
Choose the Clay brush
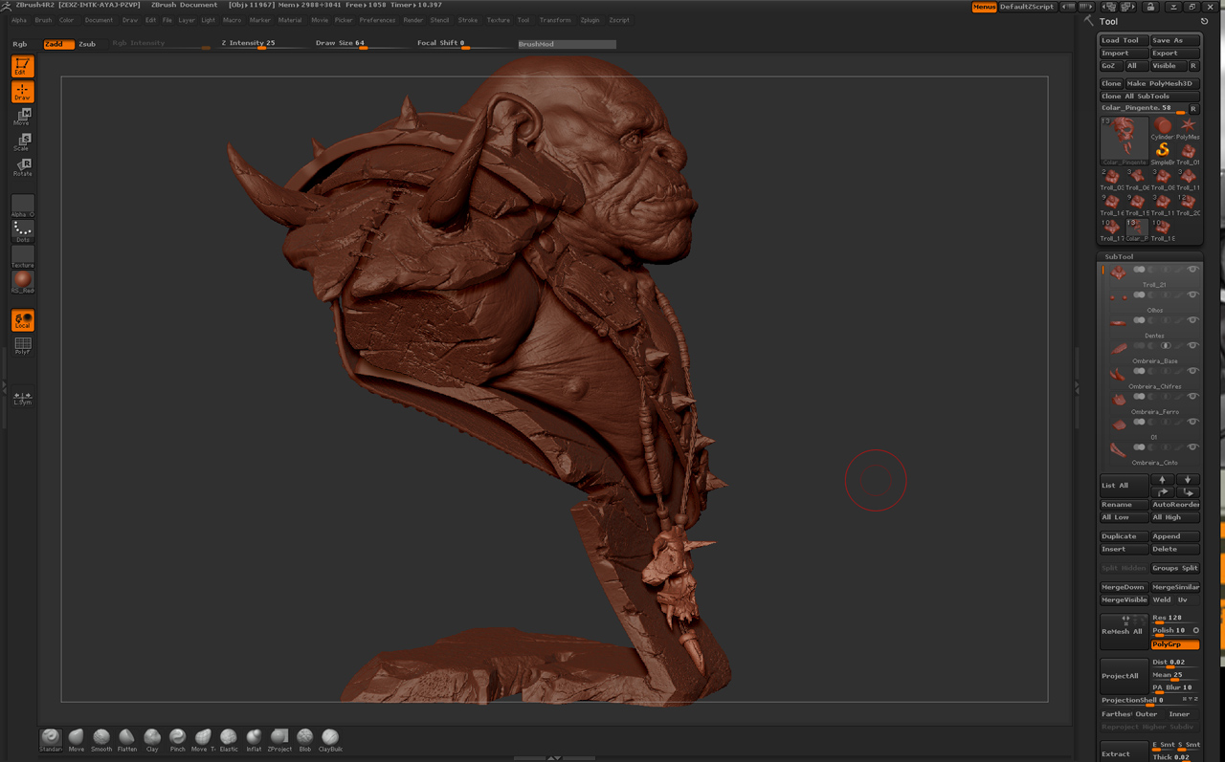coord(152,739)
